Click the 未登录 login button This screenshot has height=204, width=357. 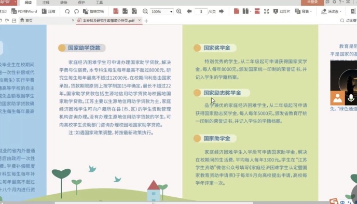[x=312, y=2]
